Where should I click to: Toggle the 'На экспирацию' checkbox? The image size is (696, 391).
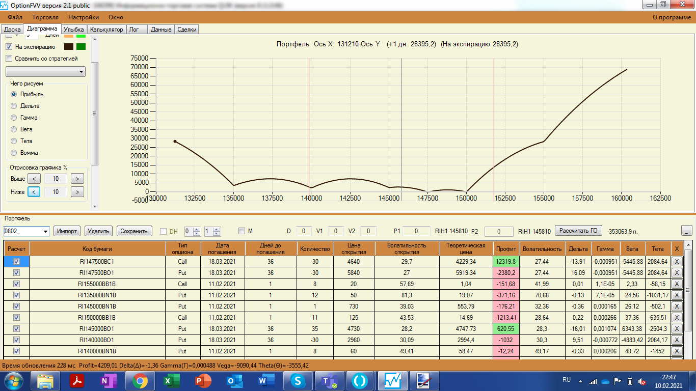pos(9,47)
